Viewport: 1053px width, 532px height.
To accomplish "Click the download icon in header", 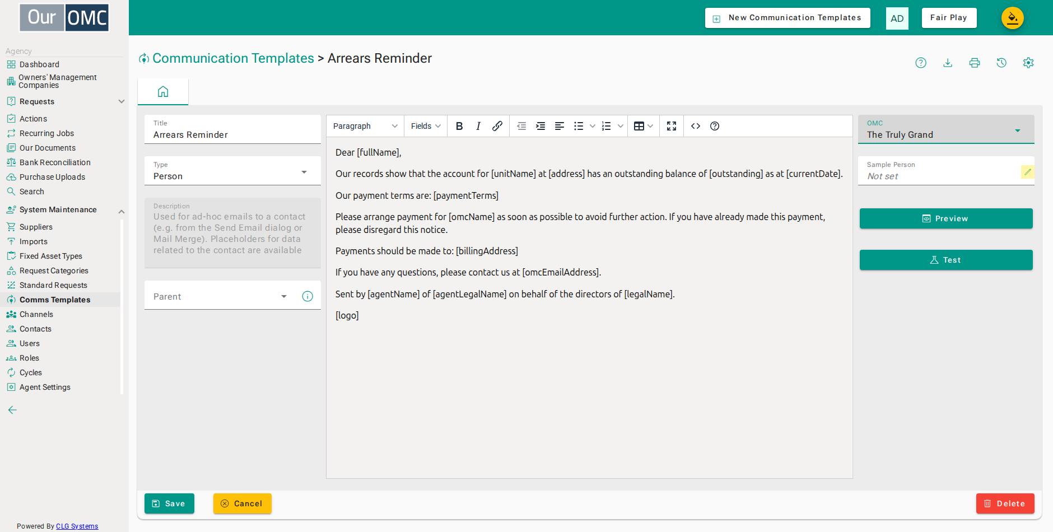I will tap(948, 63).
